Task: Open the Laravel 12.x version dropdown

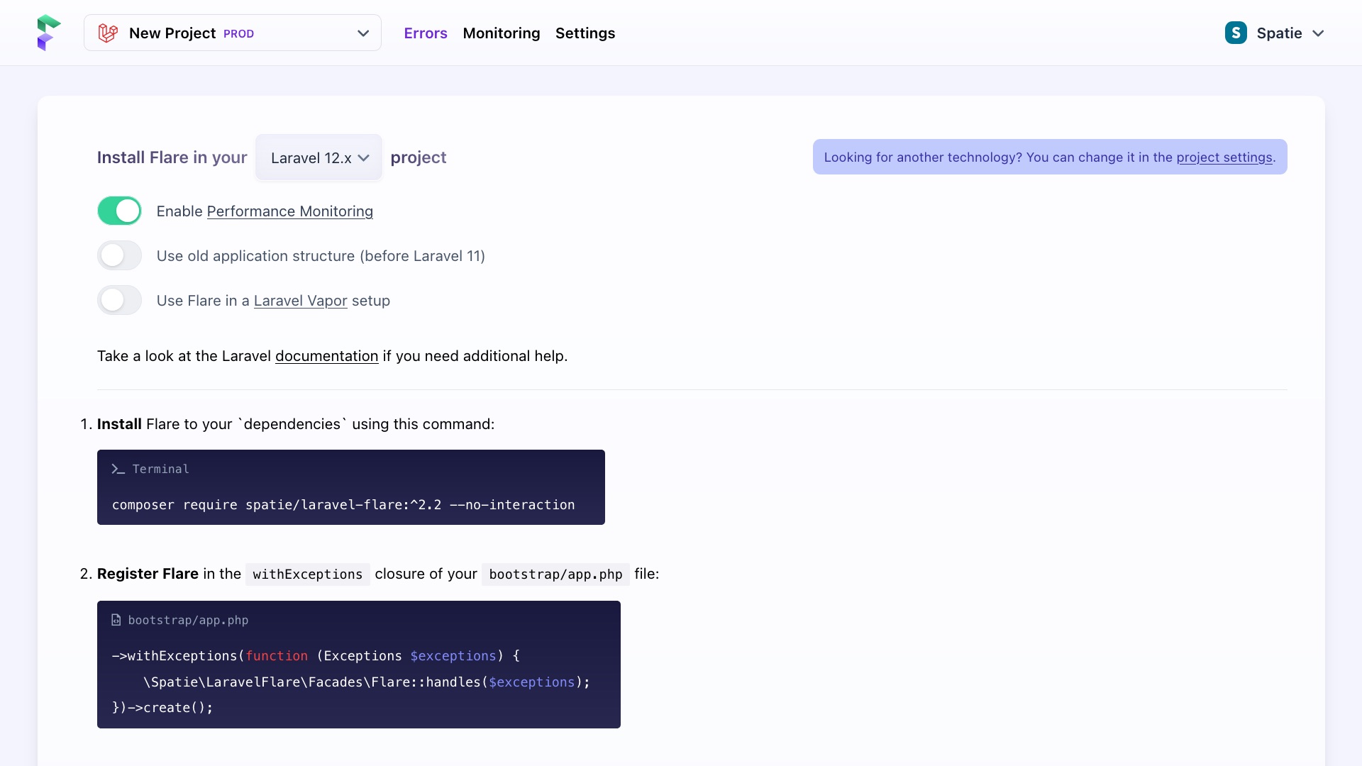Action: click(318, 157)
